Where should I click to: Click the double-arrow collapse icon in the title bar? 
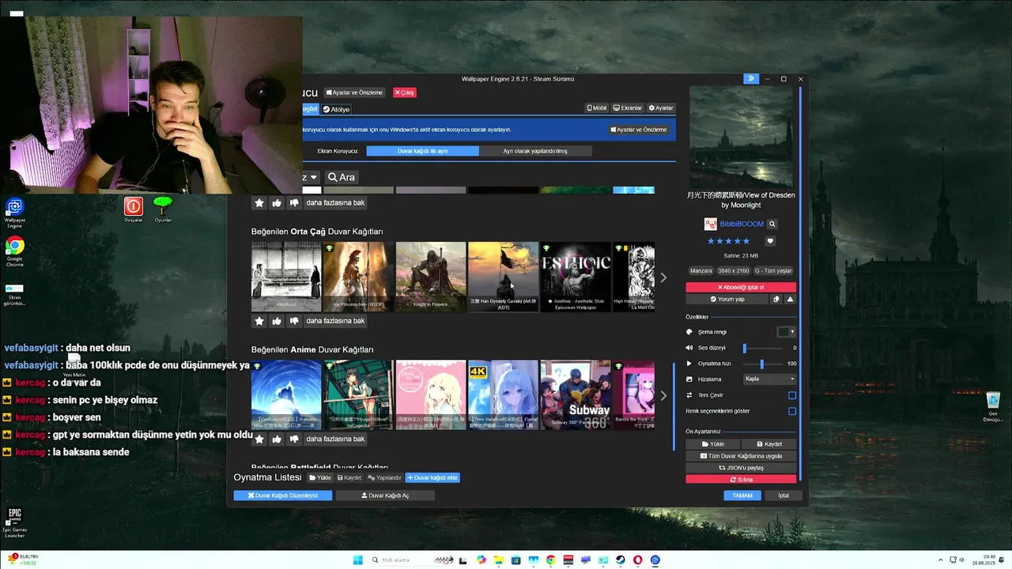(750, 79)
